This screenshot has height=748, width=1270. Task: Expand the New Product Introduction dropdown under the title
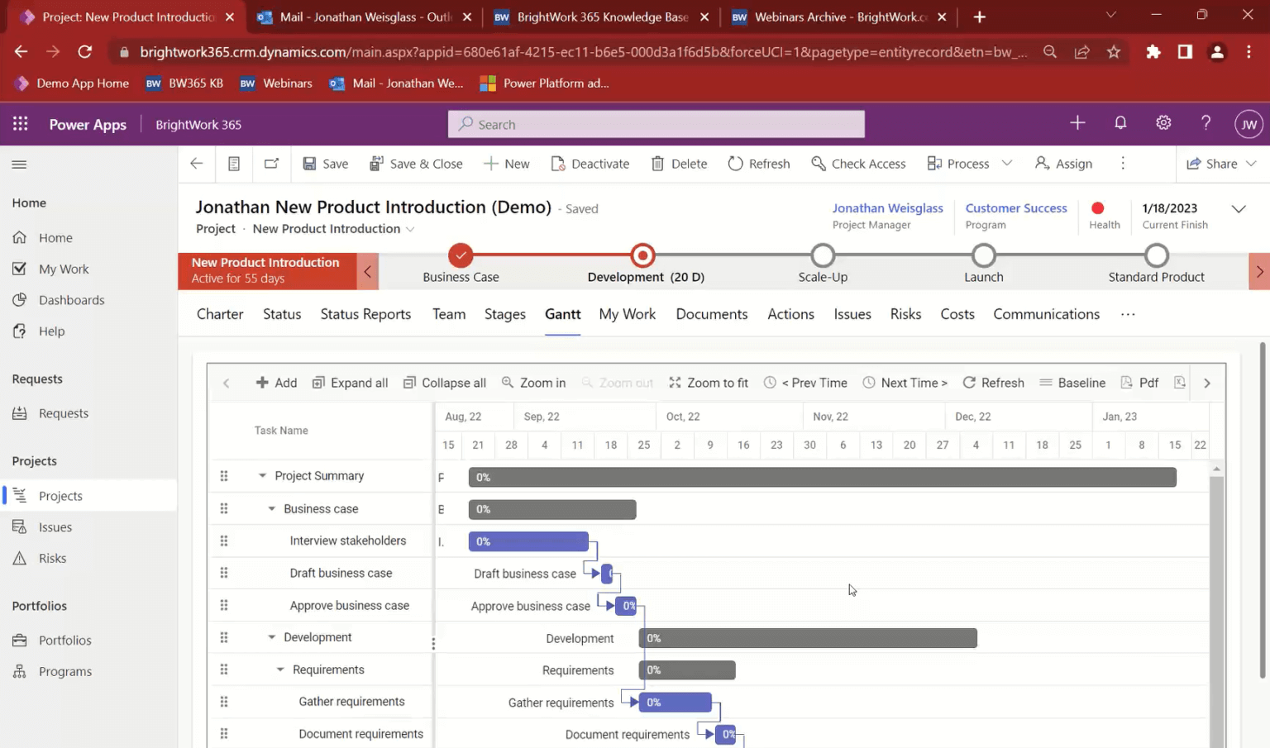(411, 229)
